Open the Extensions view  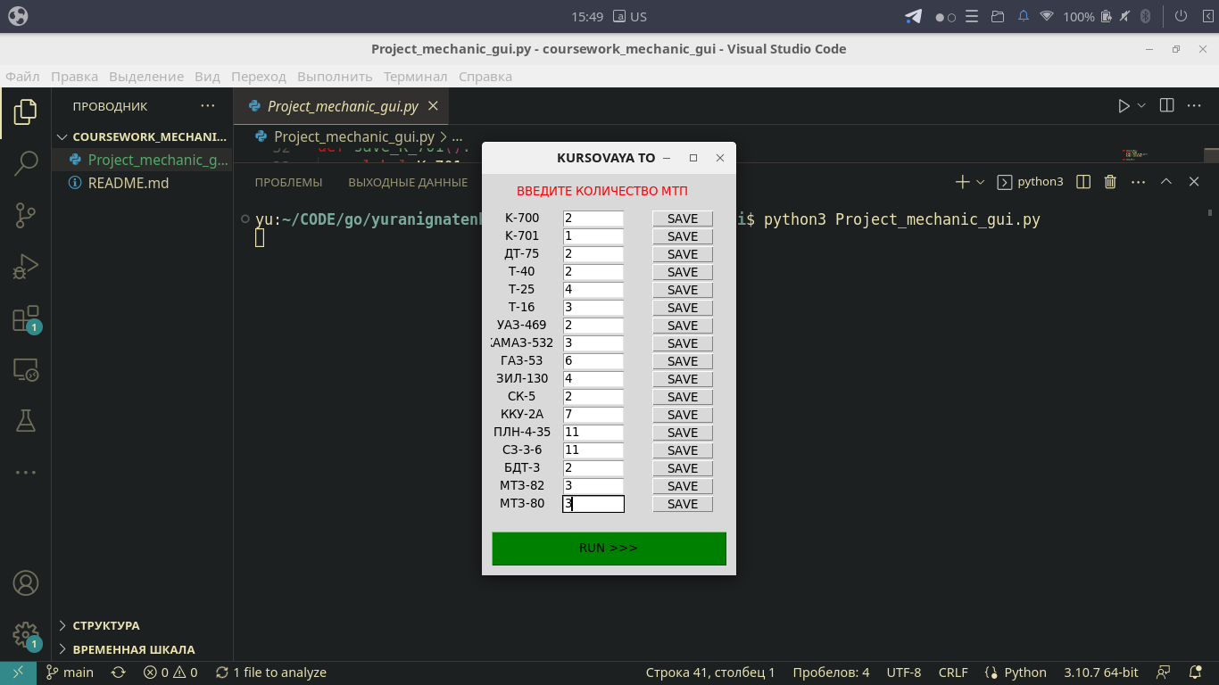coord(26,318)
